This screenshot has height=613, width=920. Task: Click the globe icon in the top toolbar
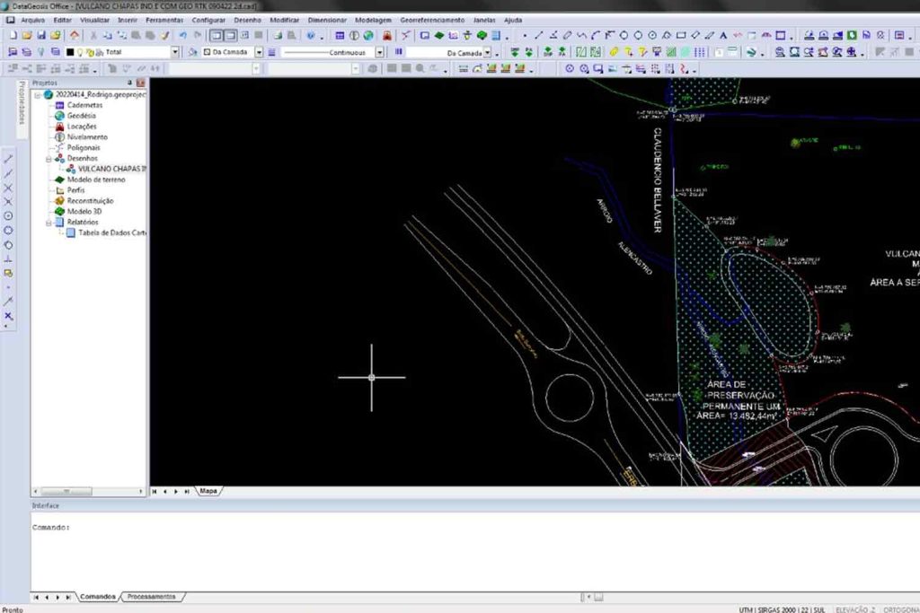(x=368, y=36)
